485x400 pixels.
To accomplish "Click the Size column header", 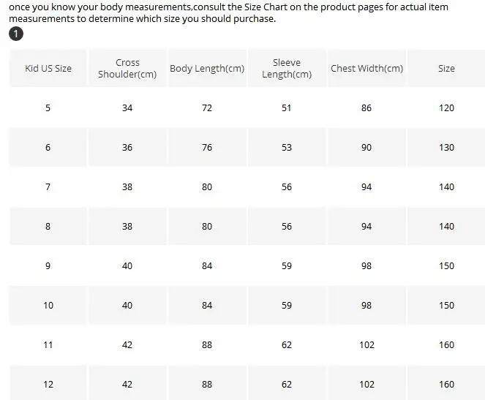I will [446, 68].
